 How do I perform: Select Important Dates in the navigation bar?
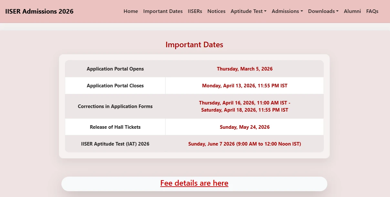point(163,11)
